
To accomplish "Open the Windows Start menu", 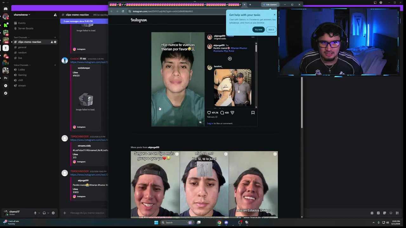I will (x=156, y=222).
